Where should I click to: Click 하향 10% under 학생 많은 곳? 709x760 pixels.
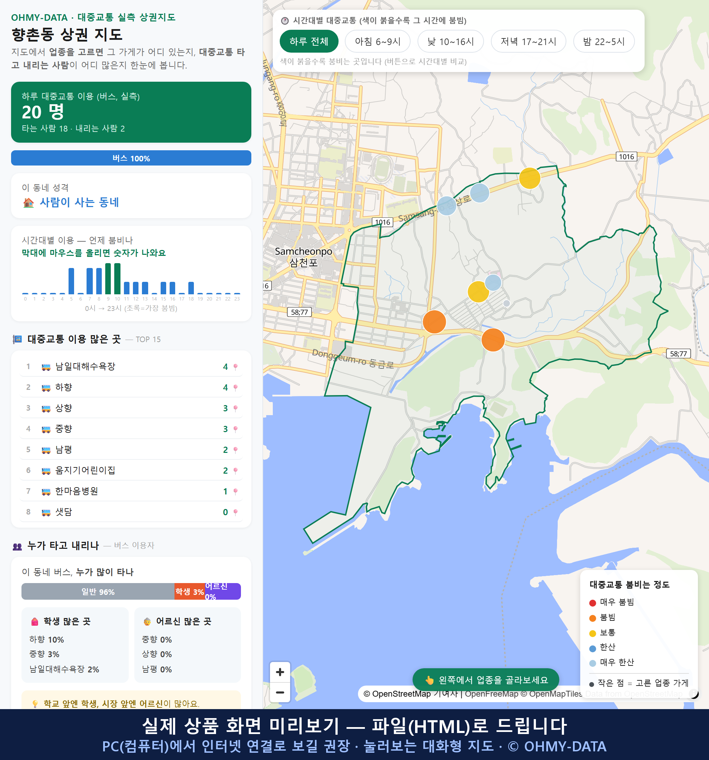(x=47, y=640)
